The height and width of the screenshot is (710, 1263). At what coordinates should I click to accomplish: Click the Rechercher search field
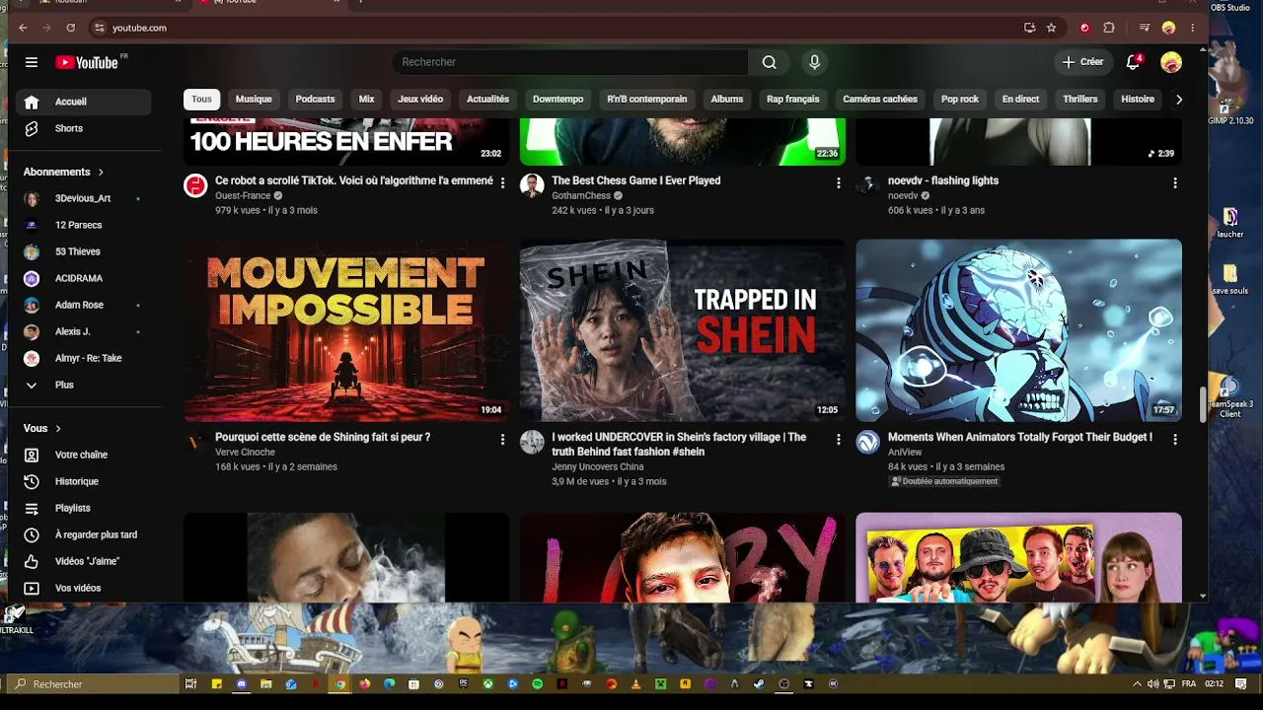(570, 62)
